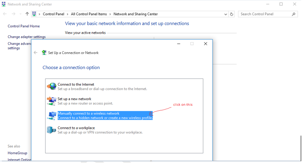The height and width of the screenshot is (163, 302).
Task: Click the Network and Sharing Center title icon
Action: pos(4,4)
